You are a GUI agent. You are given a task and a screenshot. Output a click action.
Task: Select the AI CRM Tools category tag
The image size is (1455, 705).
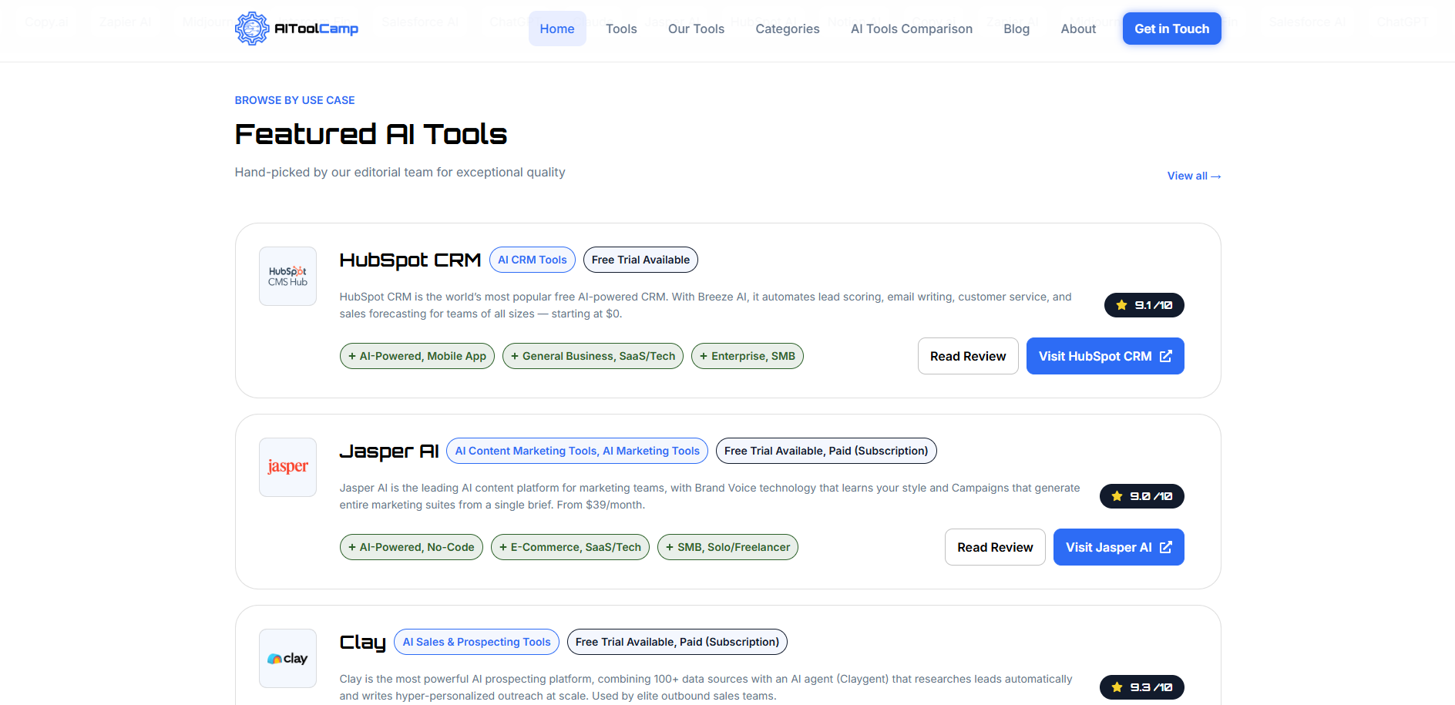(x=533, y=260)
